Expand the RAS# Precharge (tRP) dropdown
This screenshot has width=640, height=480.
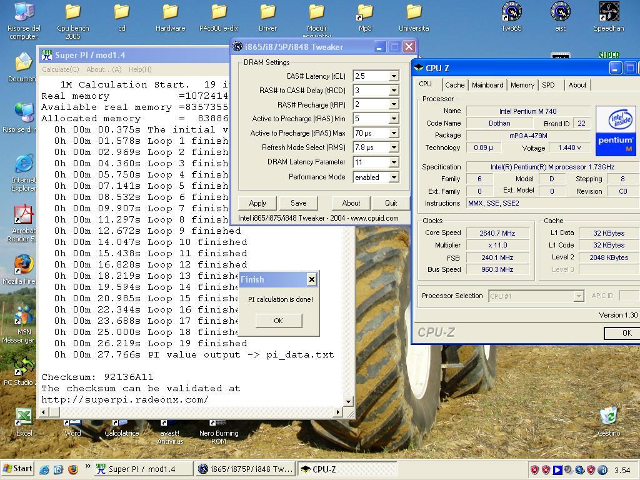pos(394,104)
